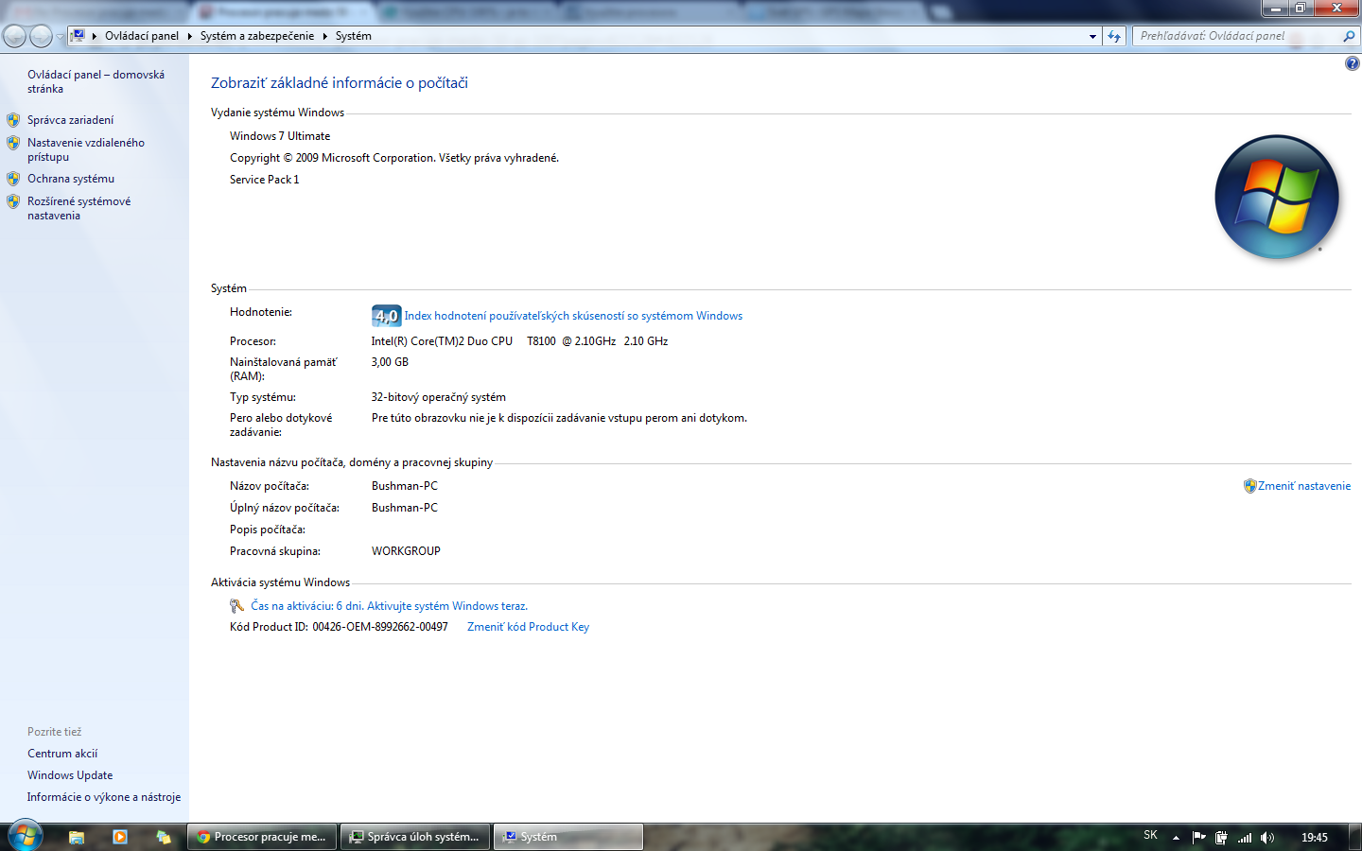Click the shield icon beside Ochrana systému
Viewport: 1362px width, 851px height.
(x=13, y=179)
